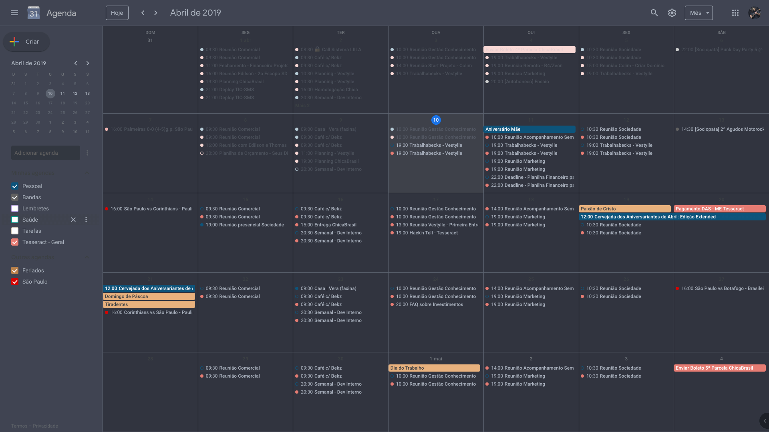Collapse the Outras agendas section
769x432 pixels.
(x=87, y=257)
